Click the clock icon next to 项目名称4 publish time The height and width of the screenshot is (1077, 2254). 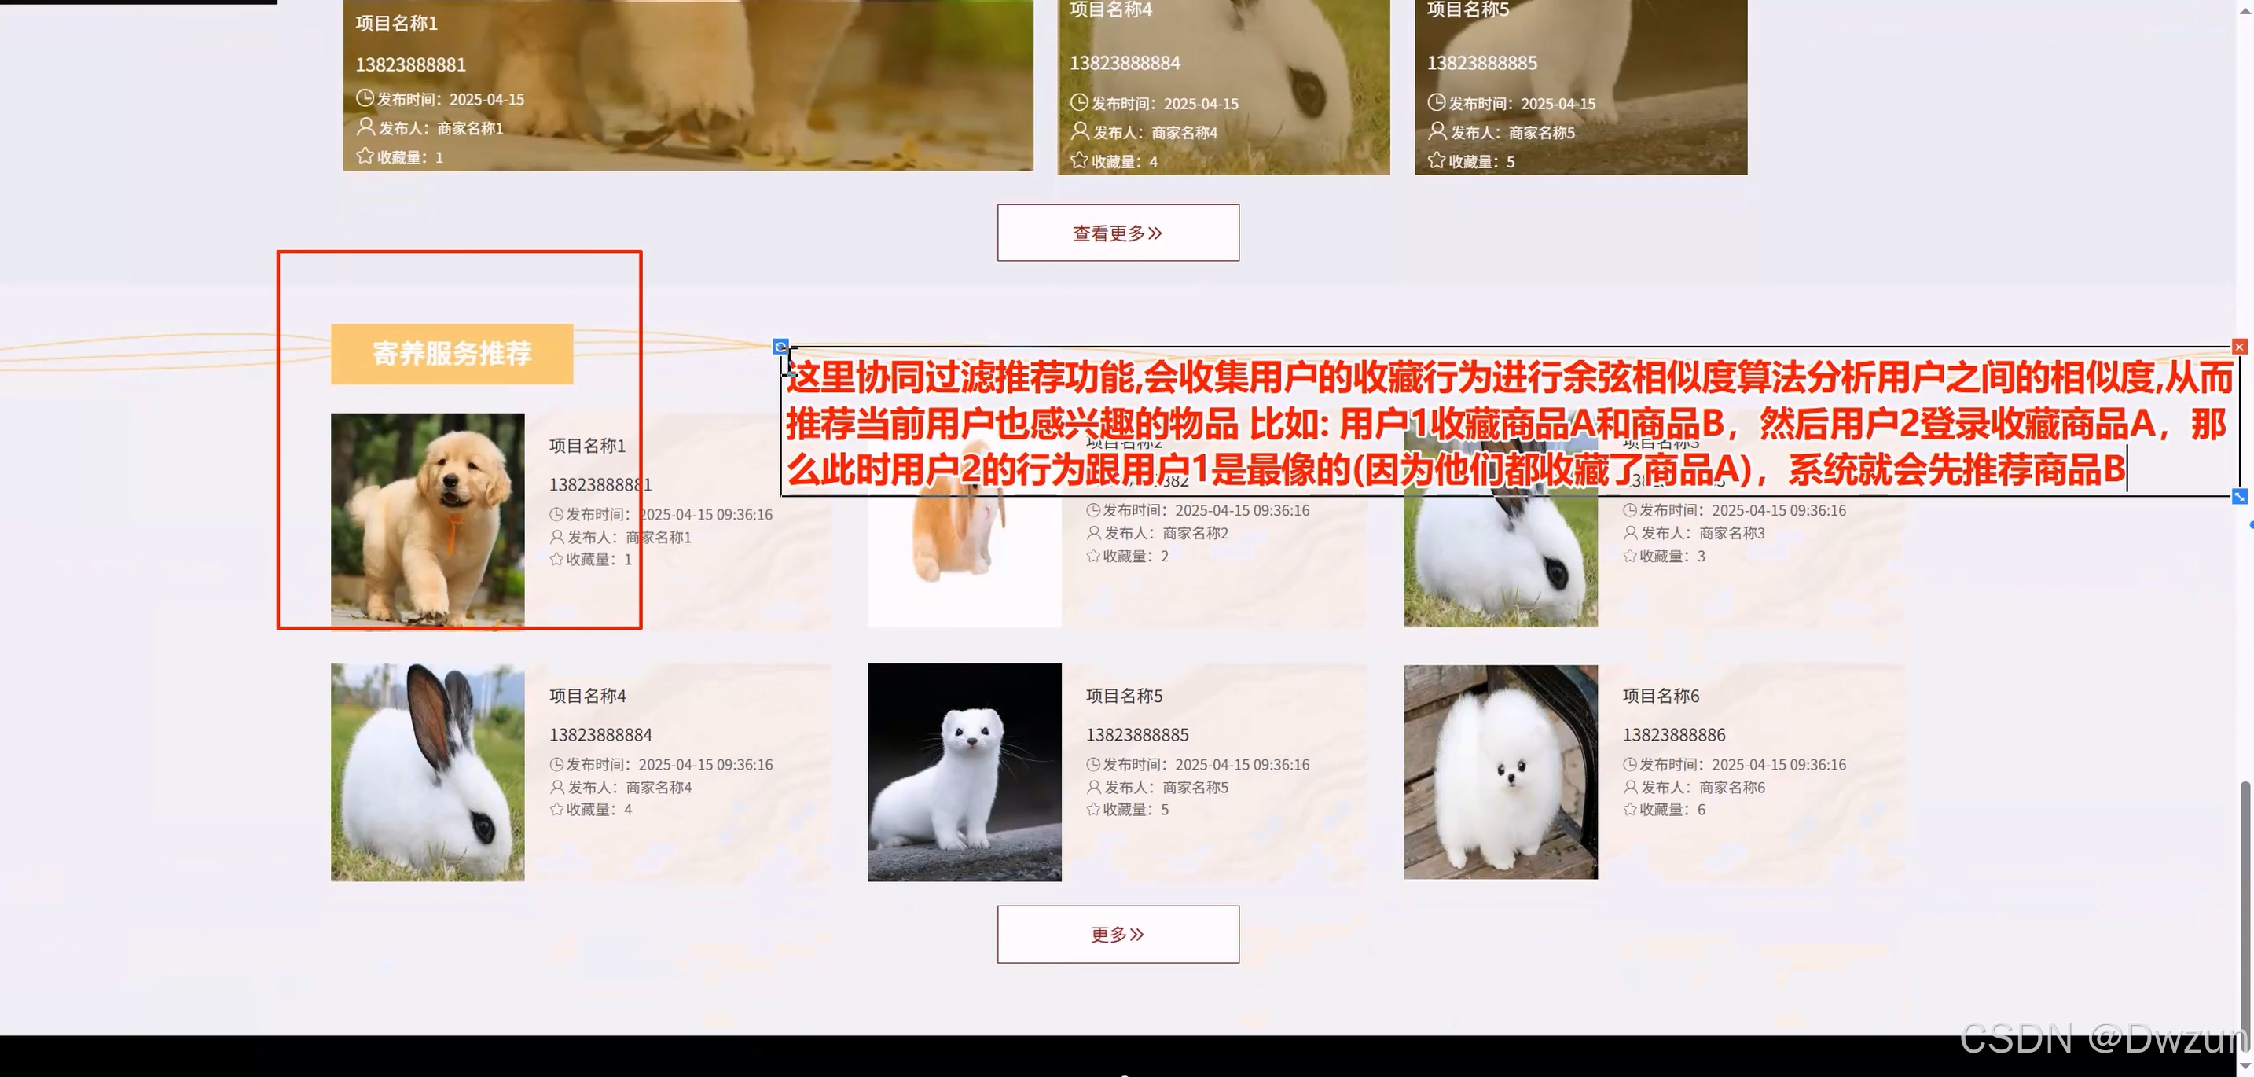click(x=556, y=764)
